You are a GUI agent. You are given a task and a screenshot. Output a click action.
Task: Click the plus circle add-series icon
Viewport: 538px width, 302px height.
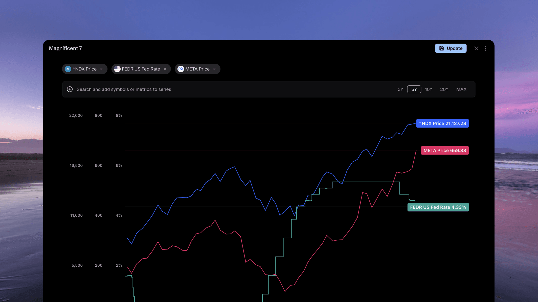point(70,89)
